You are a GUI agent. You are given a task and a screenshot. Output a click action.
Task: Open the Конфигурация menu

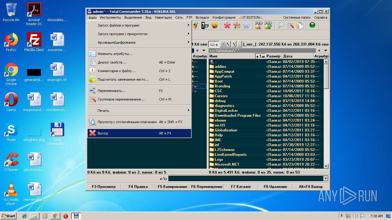pyautogui.click(x=224, y=17)
